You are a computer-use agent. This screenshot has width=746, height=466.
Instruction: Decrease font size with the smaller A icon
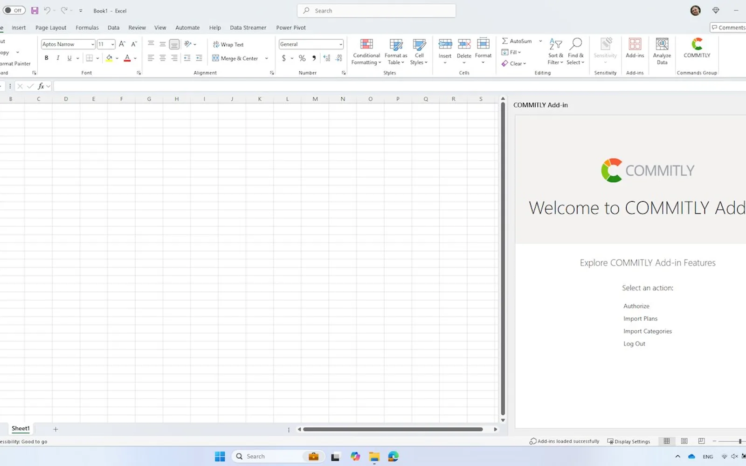click(x=134, y=44)
